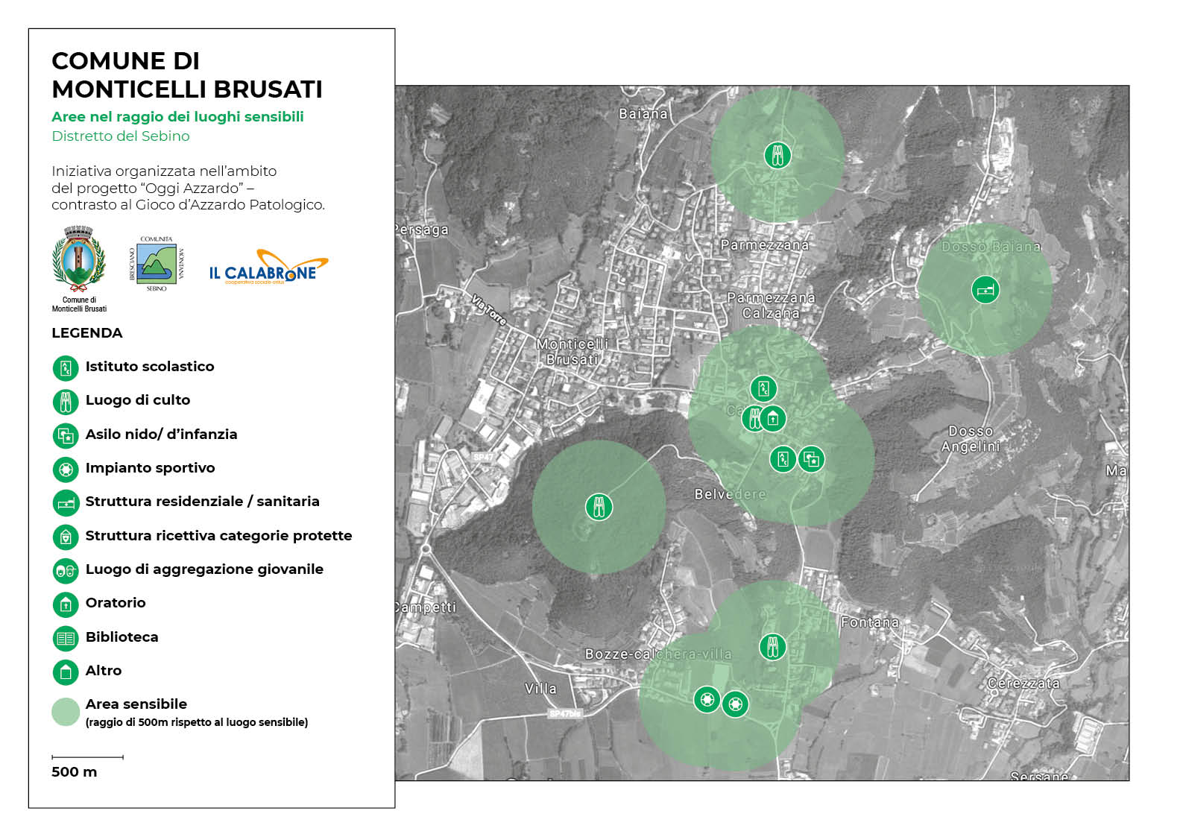This screenshot has width=1183, height=837.
Task: Click the 'Altro' legend label
Action: tap(104, 671)
